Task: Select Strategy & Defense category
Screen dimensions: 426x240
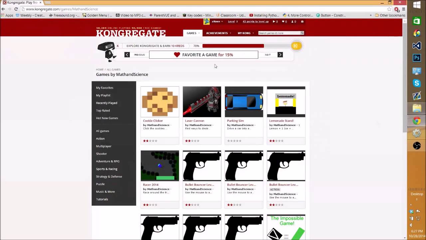Action: click(109, 176)
